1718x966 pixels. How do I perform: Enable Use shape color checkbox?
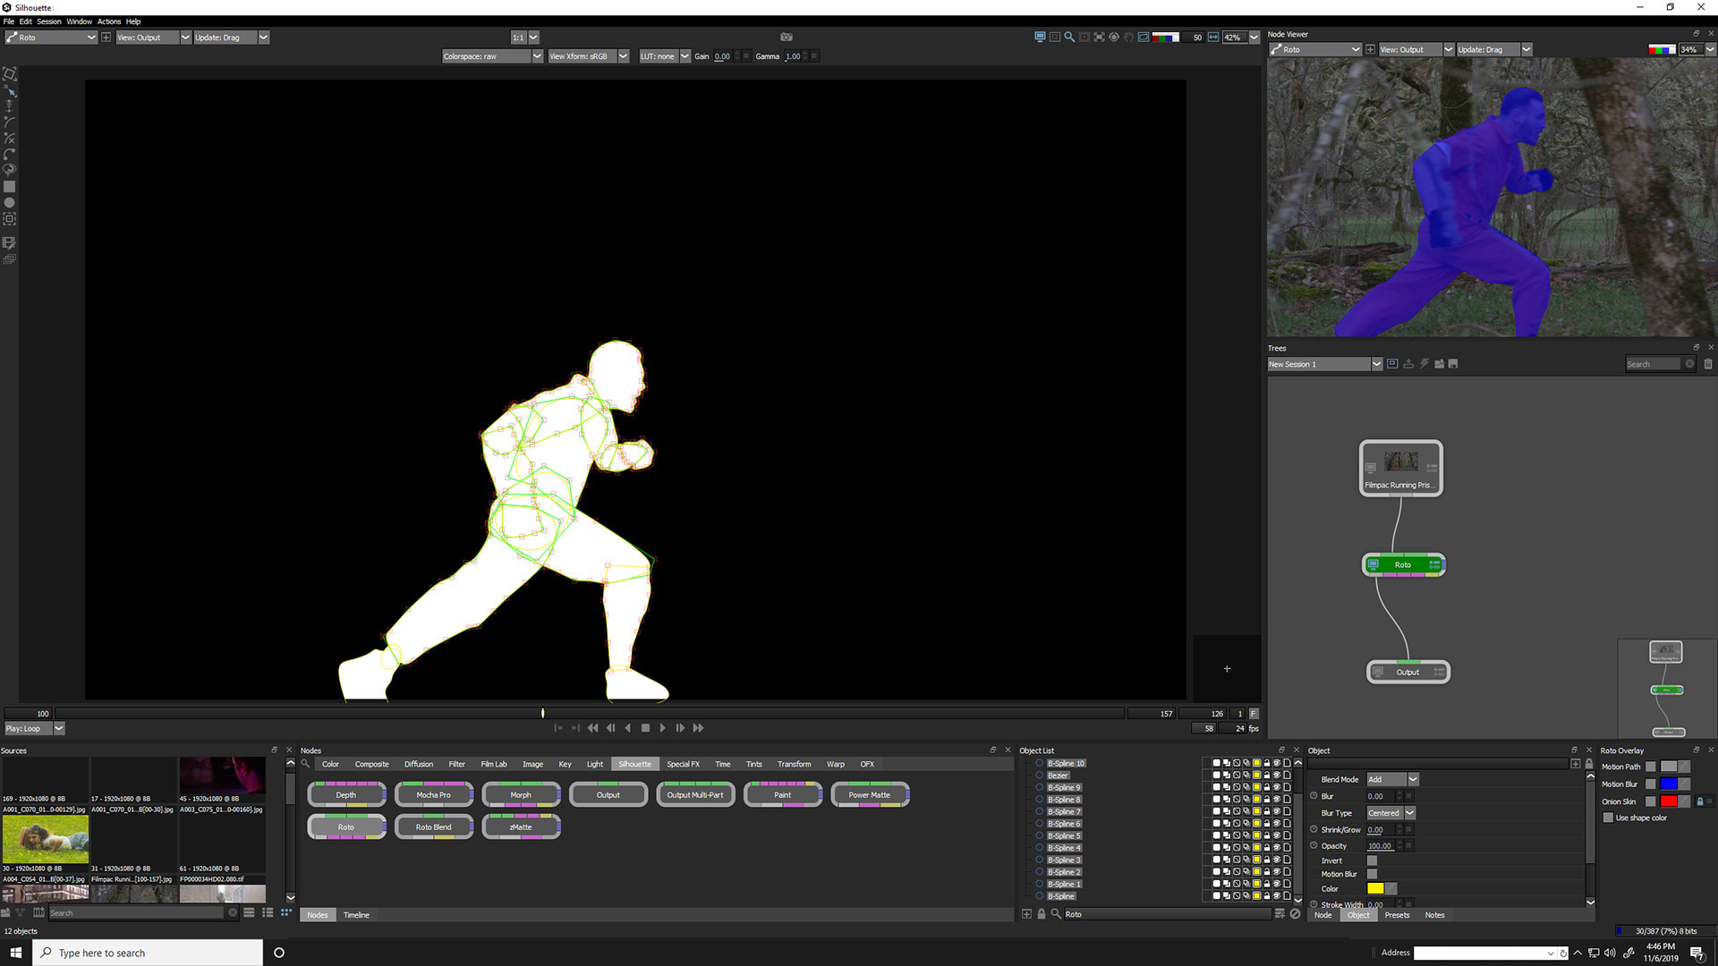[x=1608, y=818]
